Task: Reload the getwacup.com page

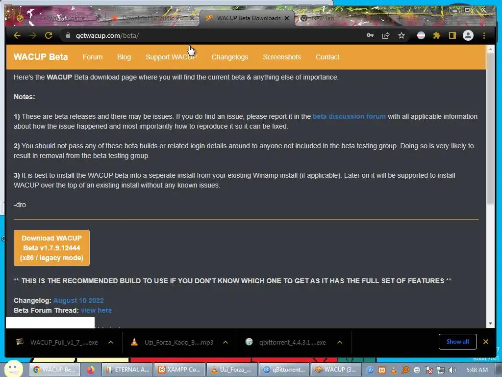Action: pos(49,35)
